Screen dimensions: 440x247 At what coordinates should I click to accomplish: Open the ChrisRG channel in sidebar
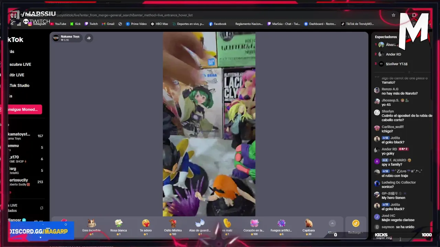26,170
